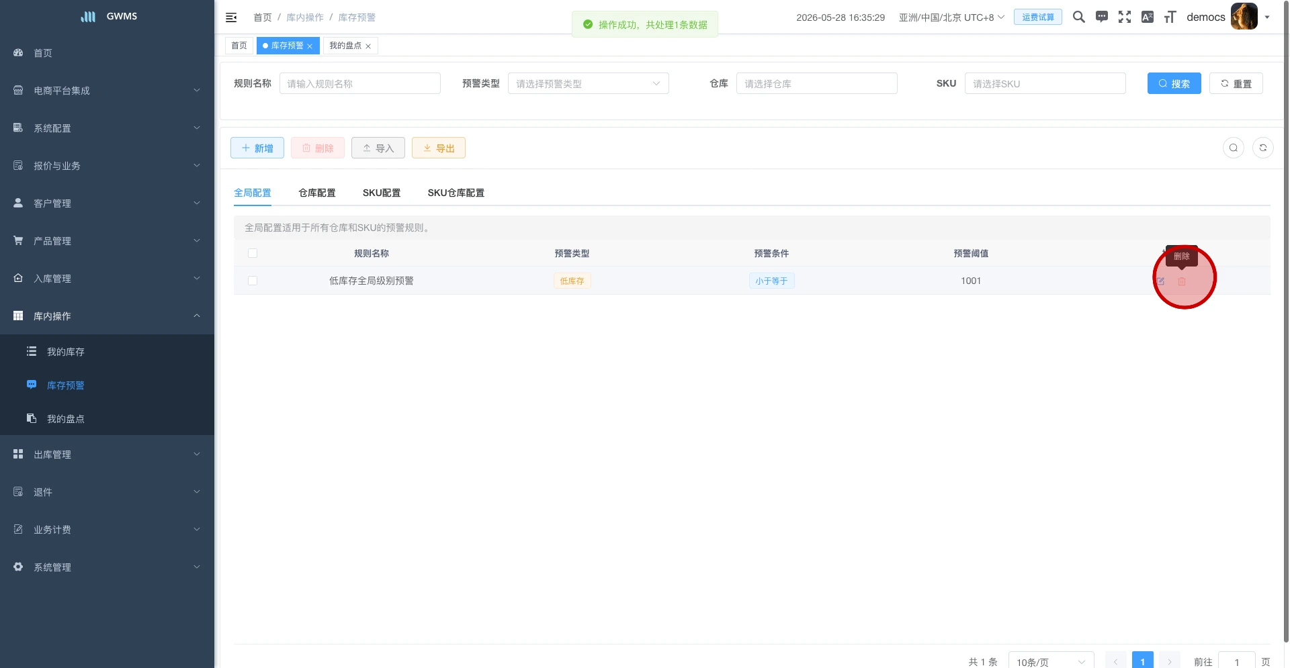Viewport: 1290px width, 668px height.
Task: Click the democs user avatar
Action: (1244, 16)
